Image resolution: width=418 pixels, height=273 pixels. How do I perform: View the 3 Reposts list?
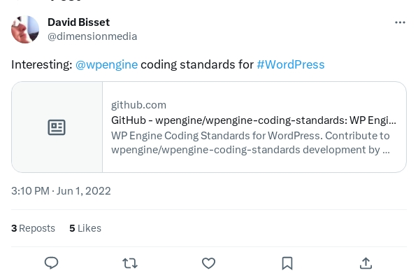coord(33,228)
